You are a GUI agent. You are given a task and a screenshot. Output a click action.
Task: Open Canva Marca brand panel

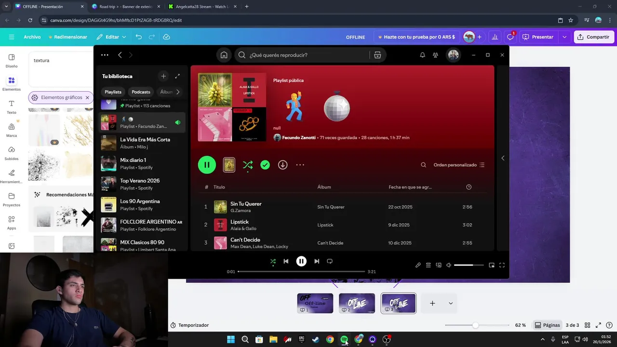coord(12,130)
